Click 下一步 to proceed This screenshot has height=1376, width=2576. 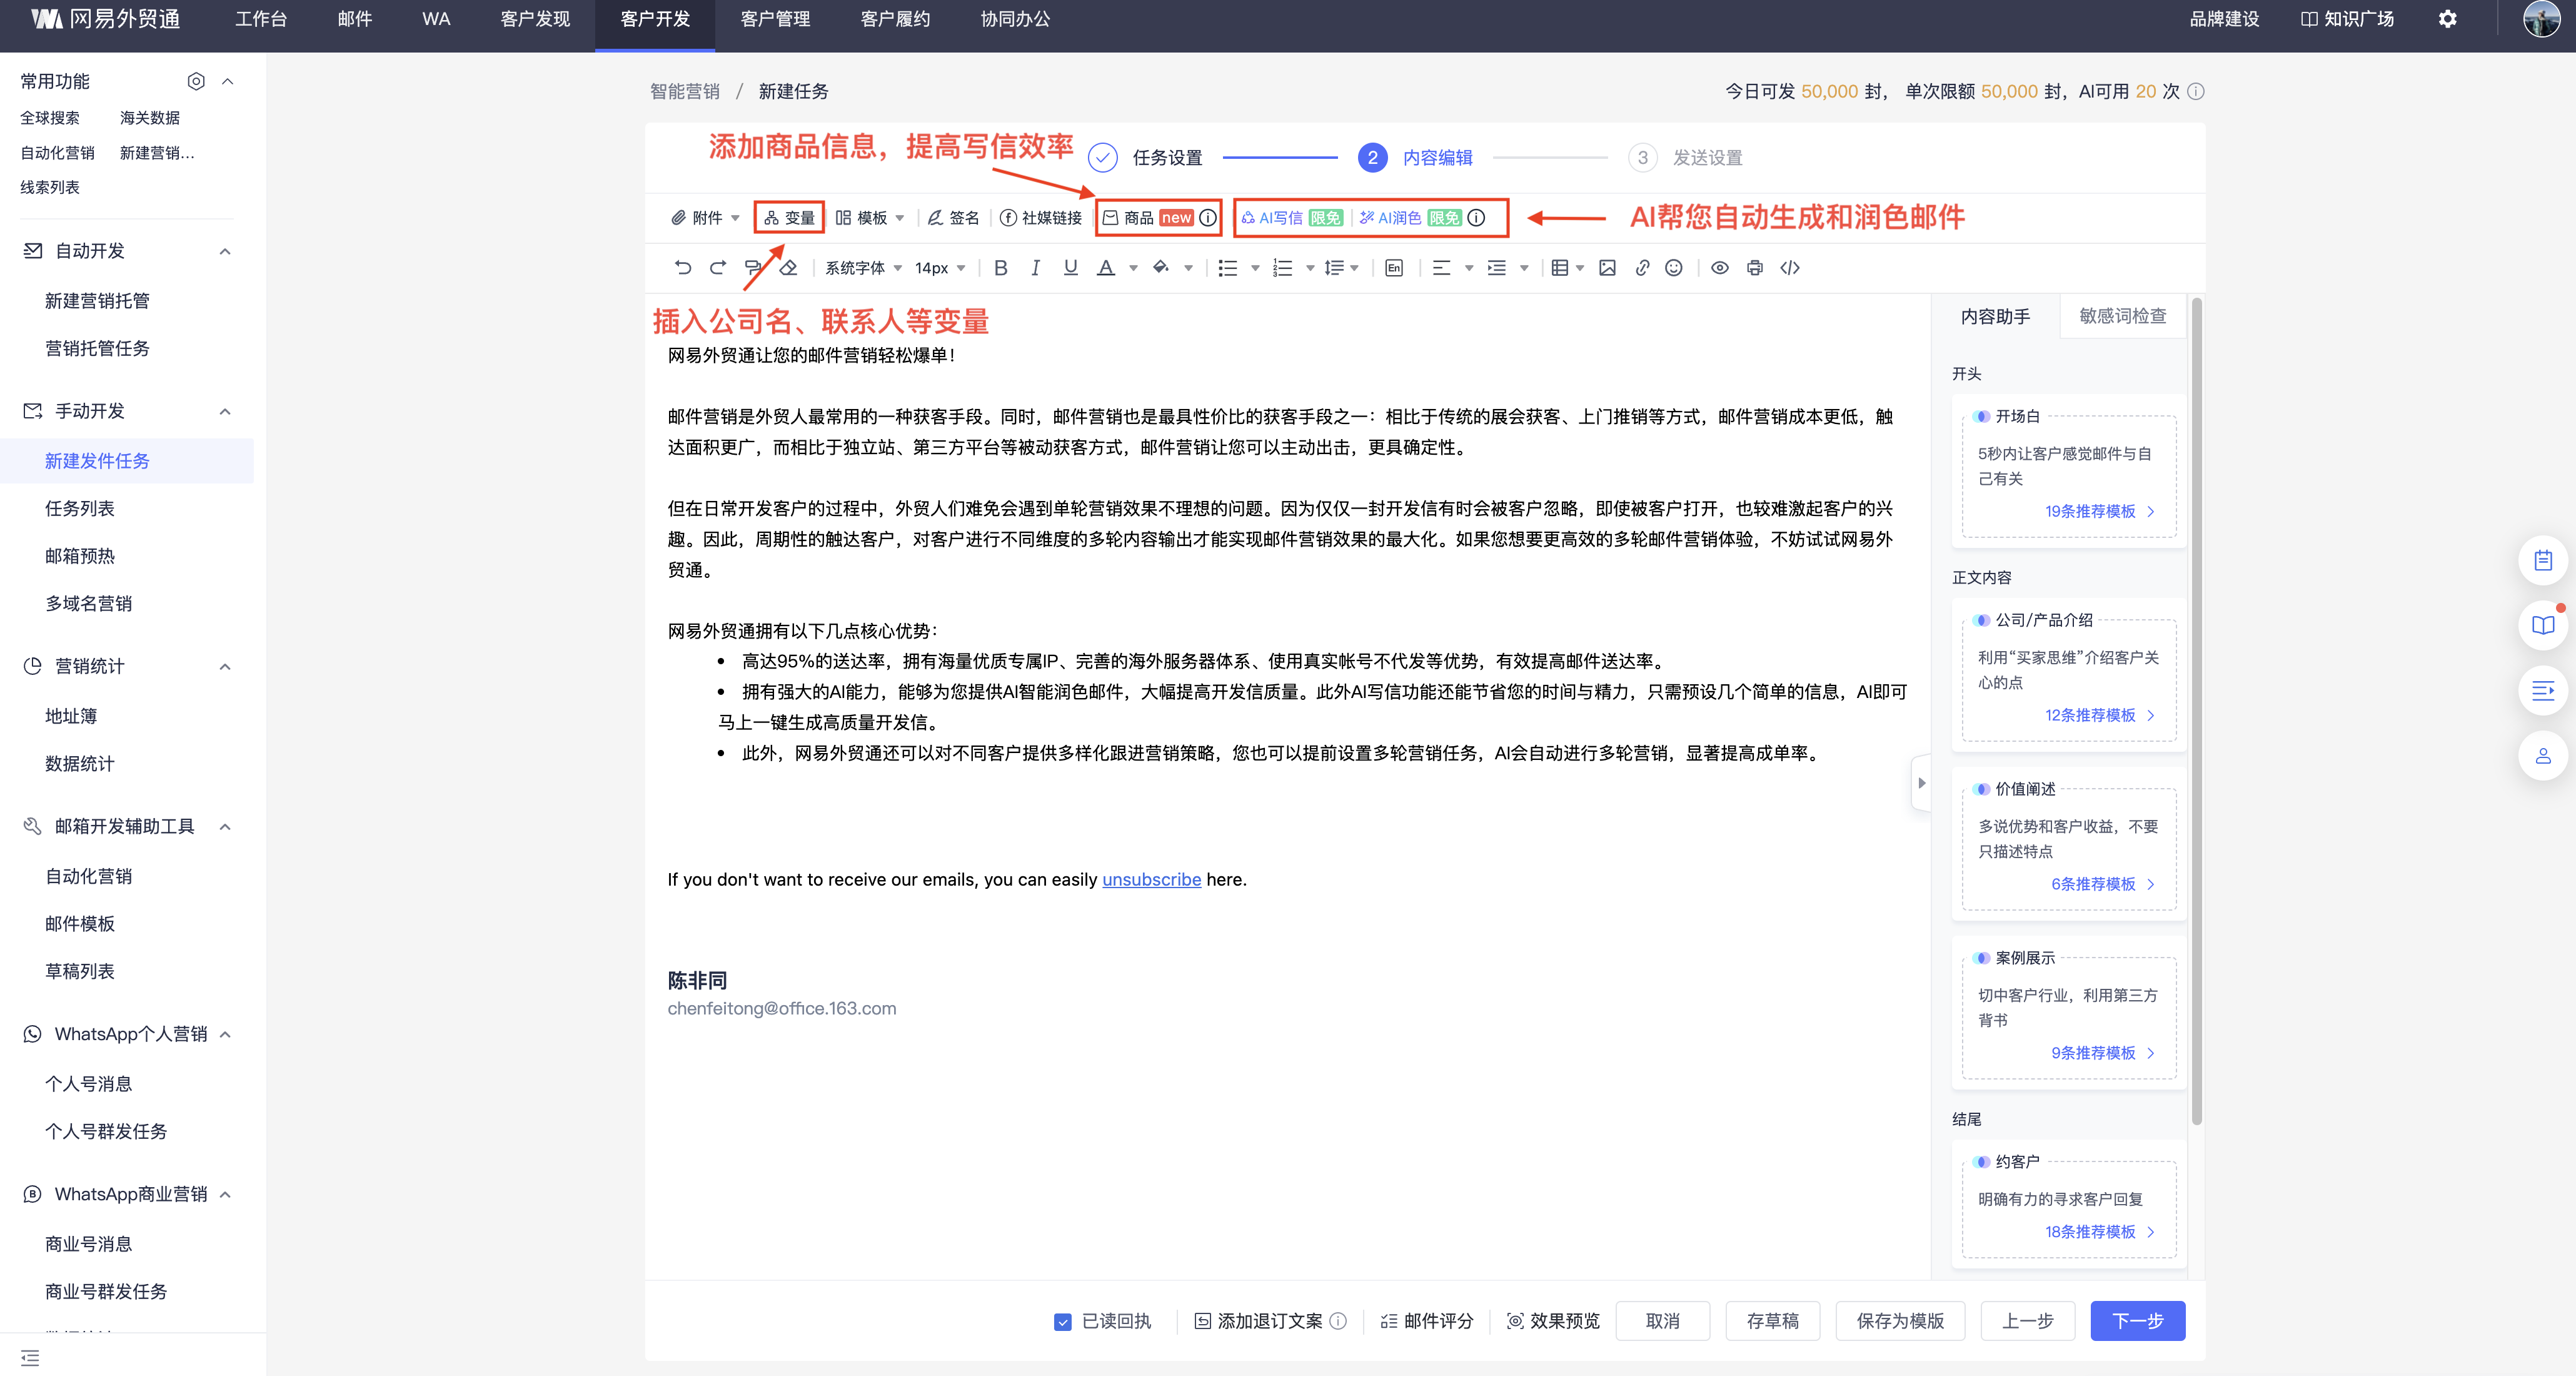2137,1321
